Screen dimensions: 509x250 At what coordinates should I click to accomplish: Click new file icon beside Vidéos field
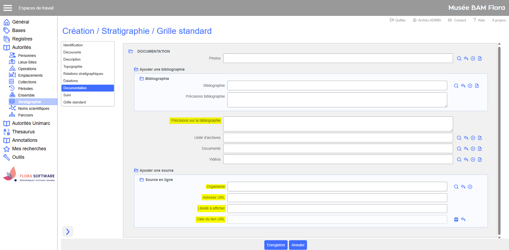coord(480,160)
